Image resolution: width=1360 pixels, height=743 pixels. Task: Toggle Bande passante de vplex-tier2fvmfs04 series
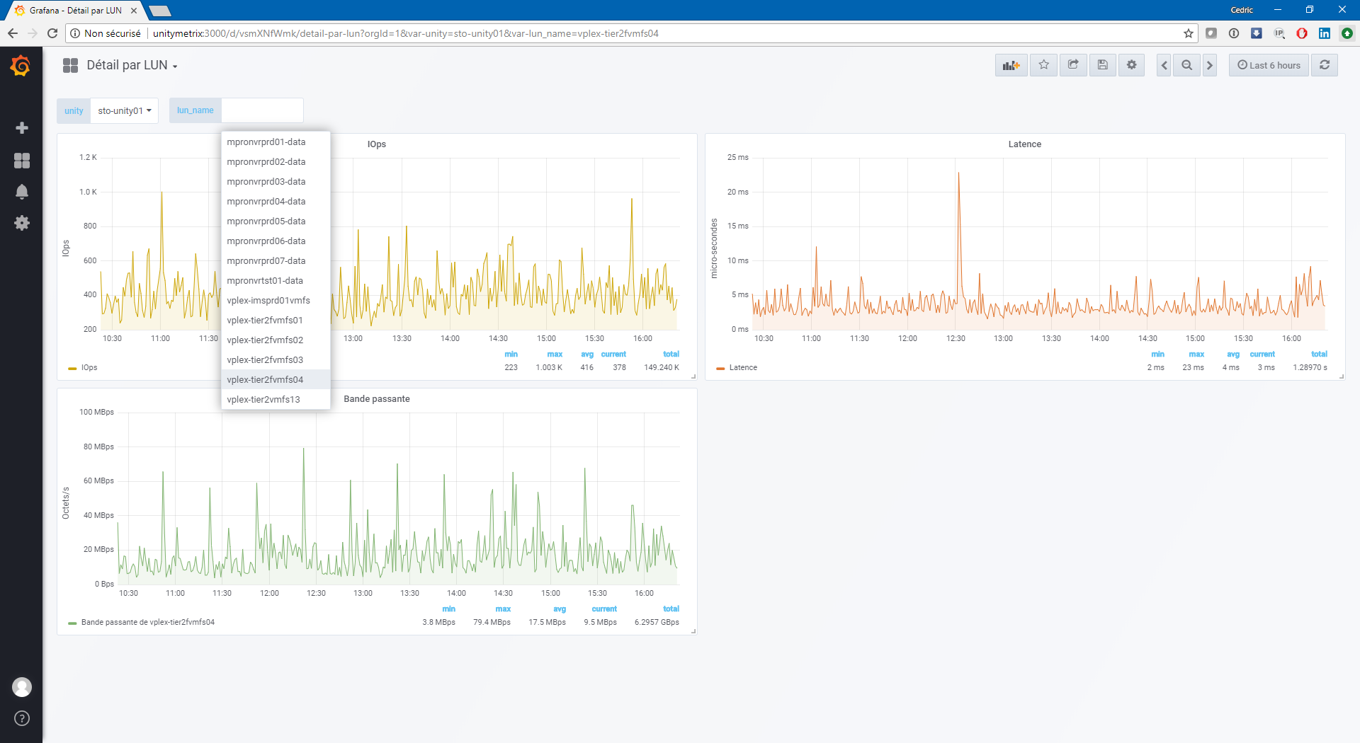click(x=147, y=623)
